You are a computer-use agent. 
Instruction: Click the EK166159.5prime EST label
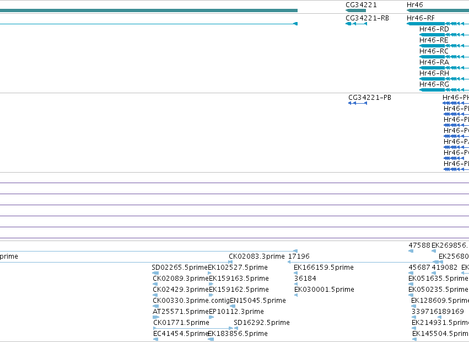click(x=324, y=268)
